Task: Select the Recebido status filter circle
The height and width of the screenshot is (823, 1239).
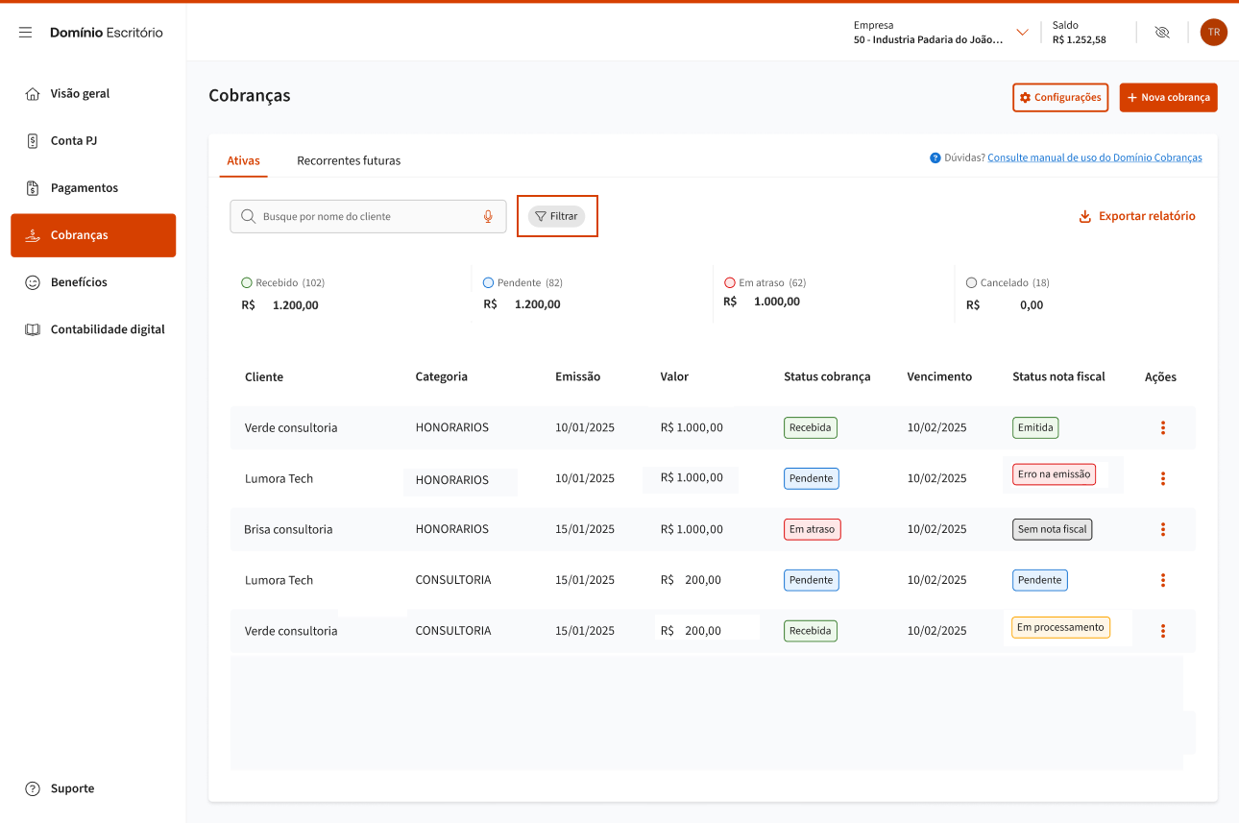Action: click(x=247, y=283)
